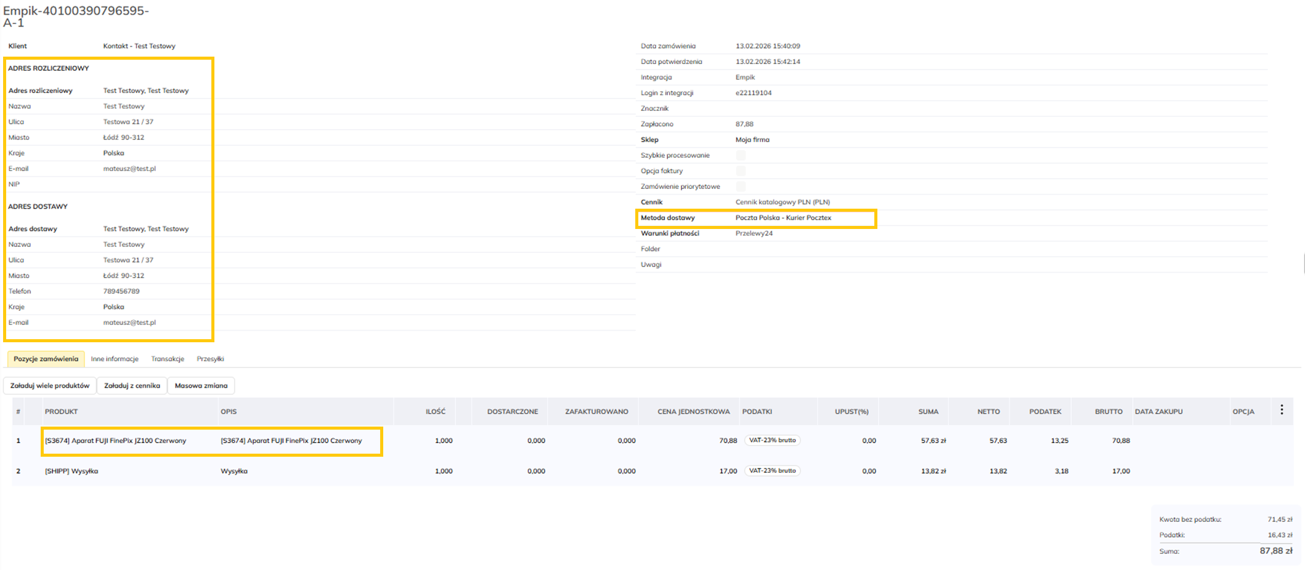Show the Przesyłki tab

(x=210, y=359)
